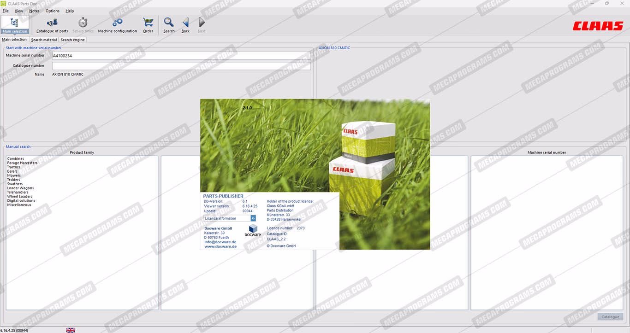
Task: Select Wheel Loaders product family
Action: [20, 197]
